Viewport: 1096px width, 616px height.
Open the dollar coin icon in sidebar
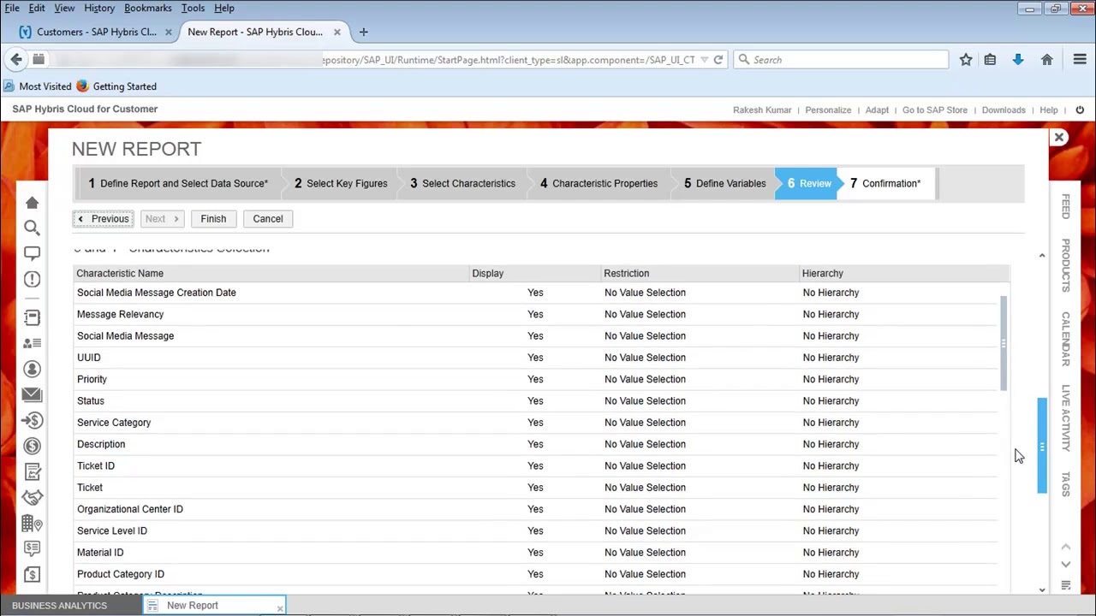(32, 446)
